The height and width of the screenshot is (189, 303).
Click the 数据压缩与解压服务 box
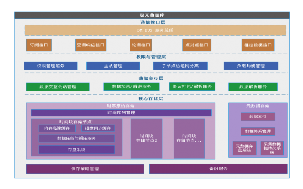(x=77, y=138)
